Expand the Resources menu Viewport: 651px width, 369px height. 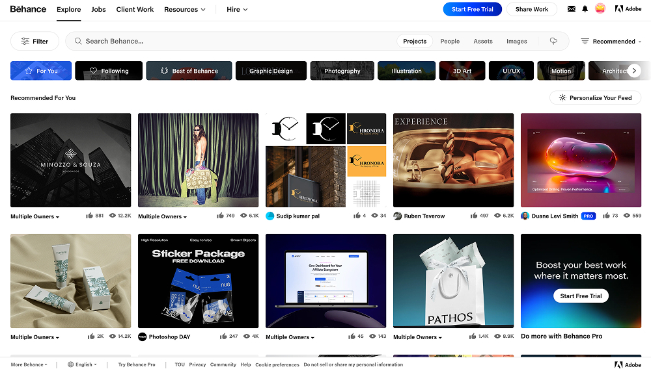click(x=185, y=9)
